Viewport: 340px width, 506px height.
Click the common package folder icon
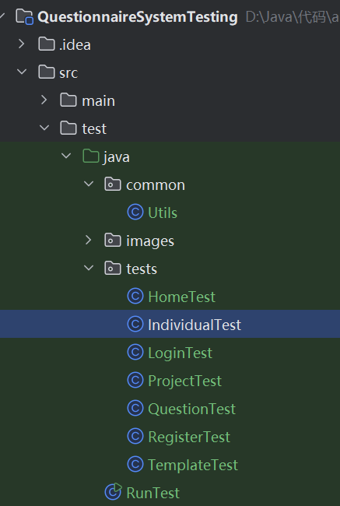point(113,184)
